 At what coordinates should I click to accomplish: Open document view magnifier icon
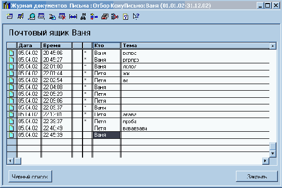(31, 16)
